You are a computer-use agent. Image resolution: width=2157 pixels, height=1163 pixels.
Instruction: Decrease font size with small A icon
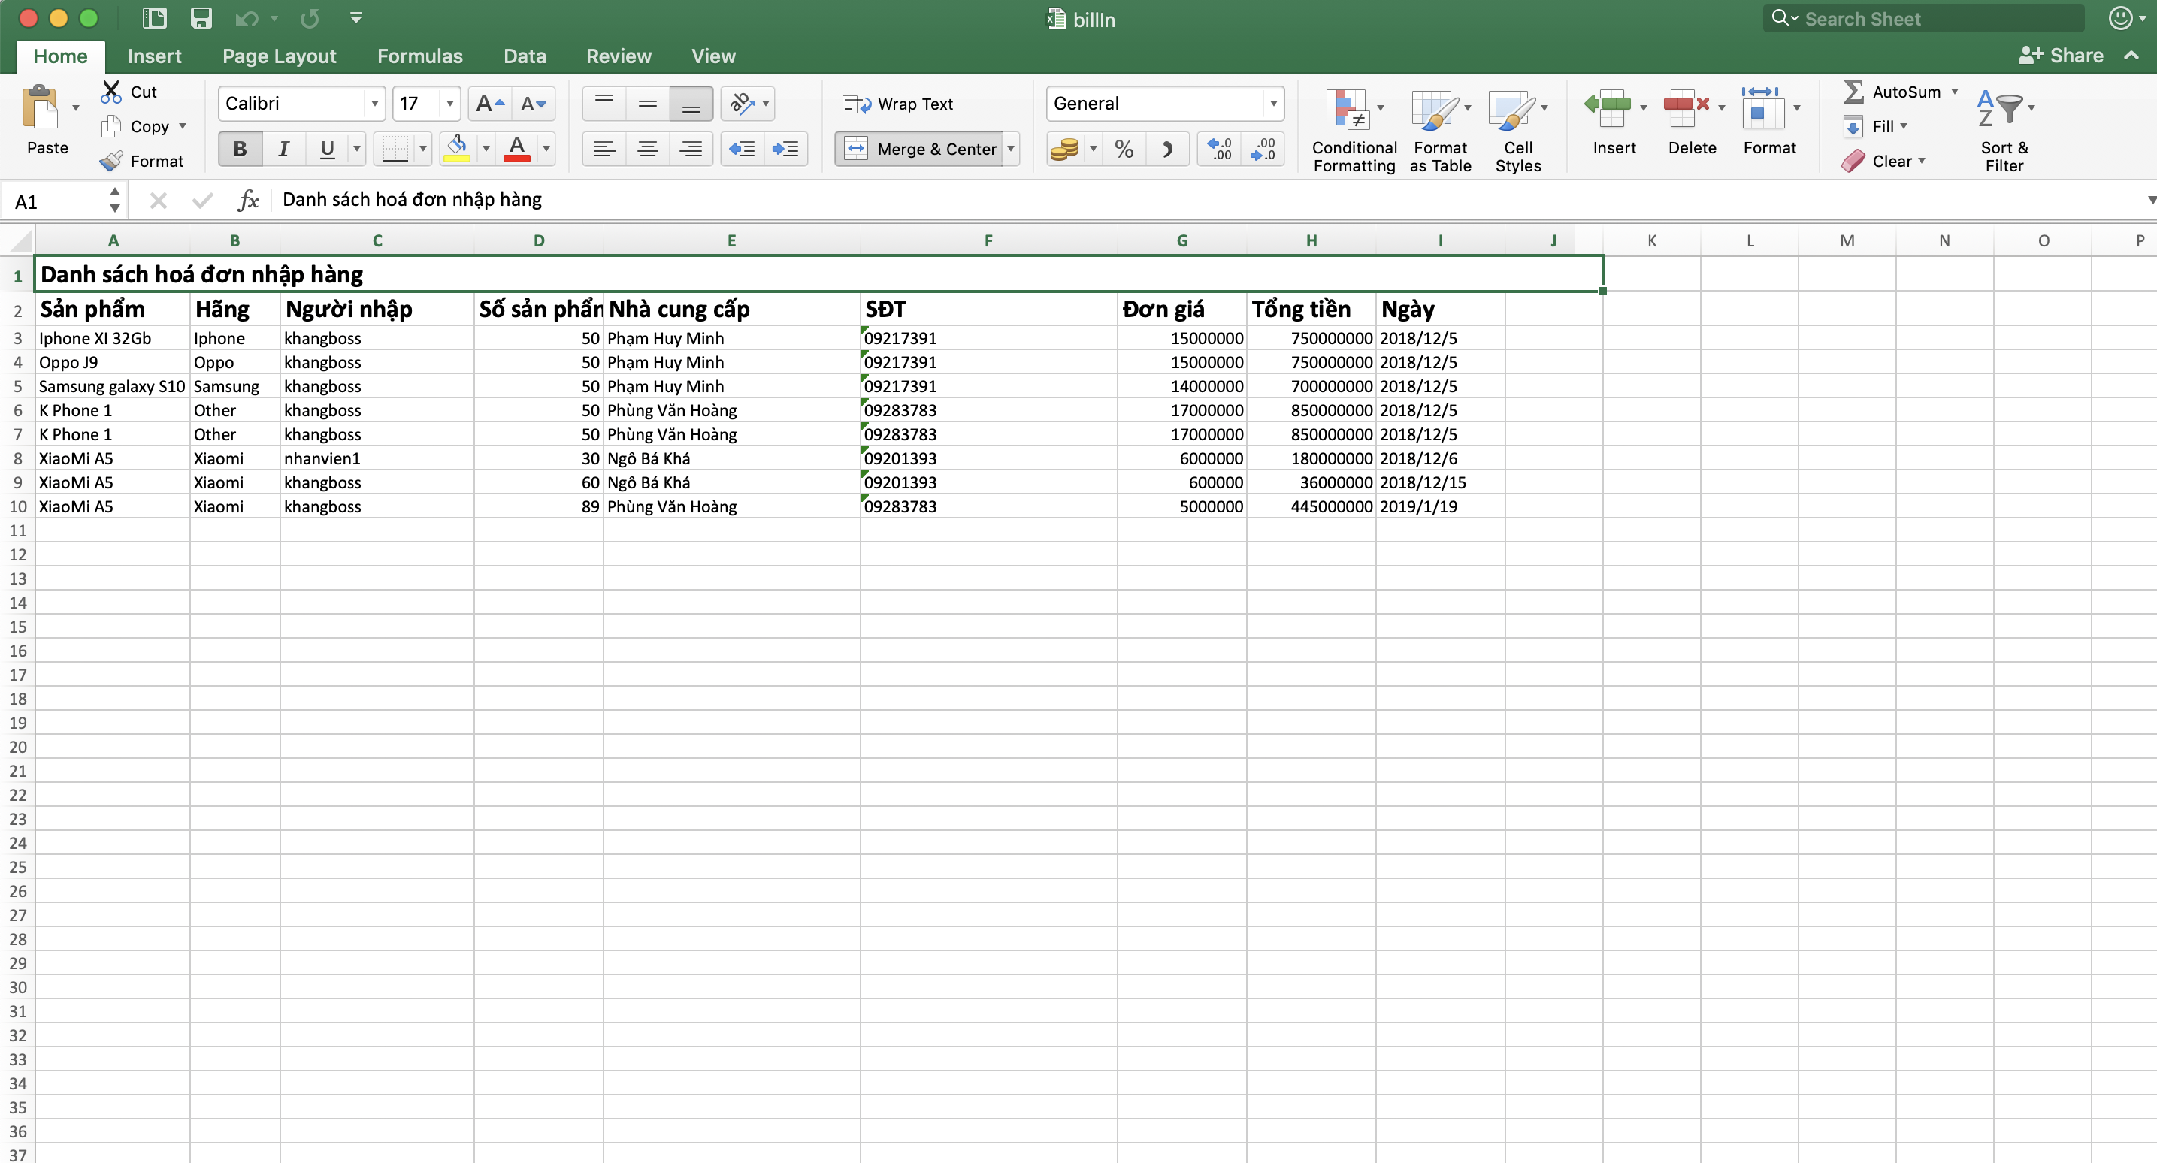[534, 104]
